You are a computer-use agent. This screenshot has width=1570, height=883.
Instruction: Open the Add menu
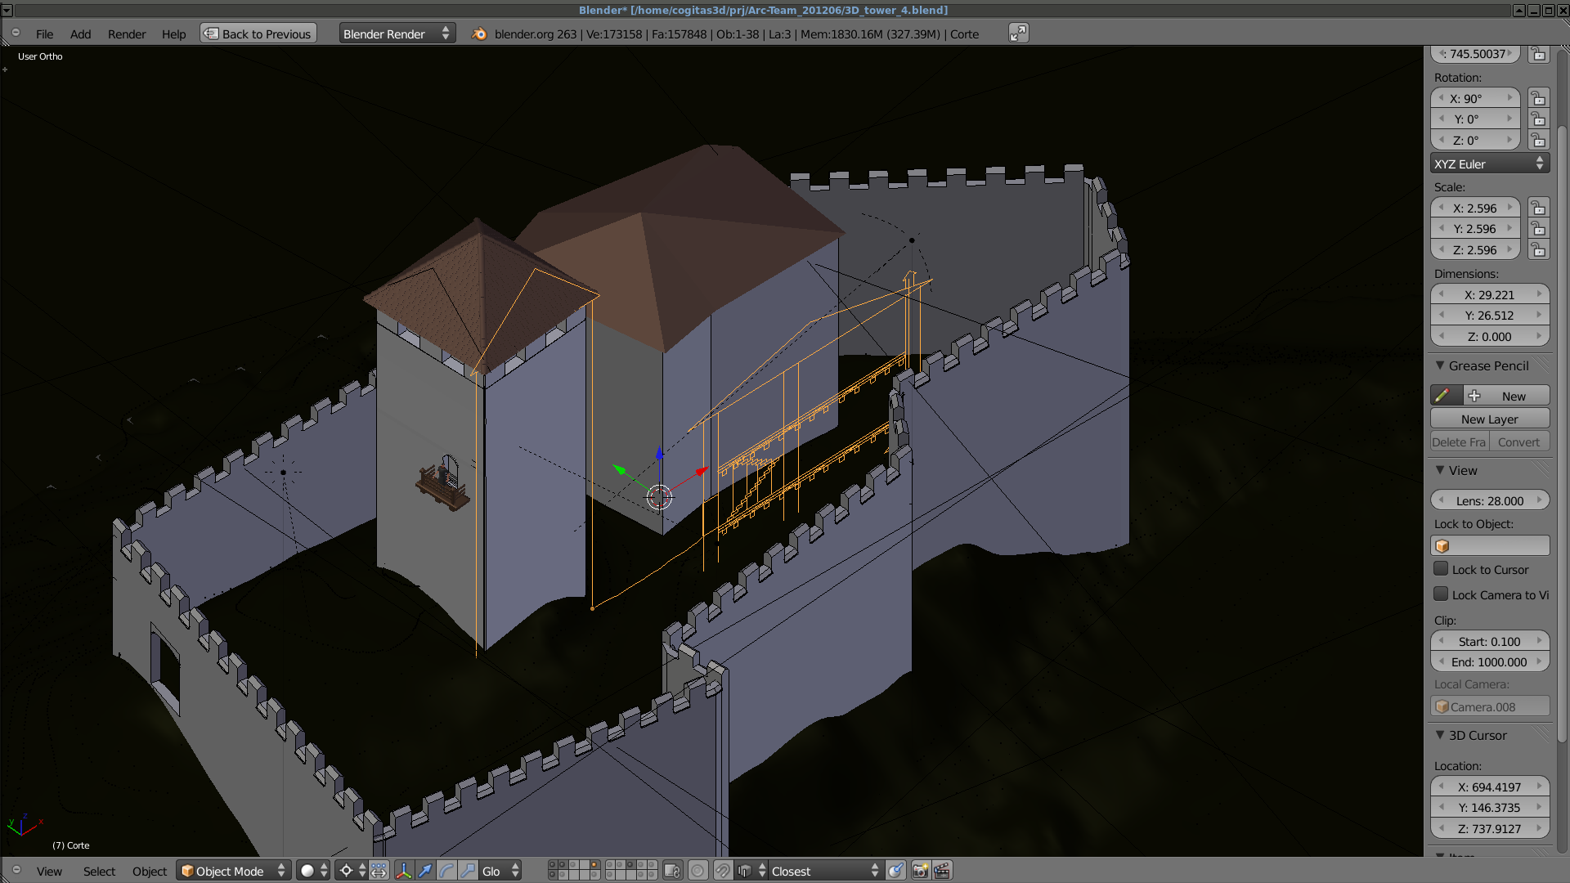80,34
